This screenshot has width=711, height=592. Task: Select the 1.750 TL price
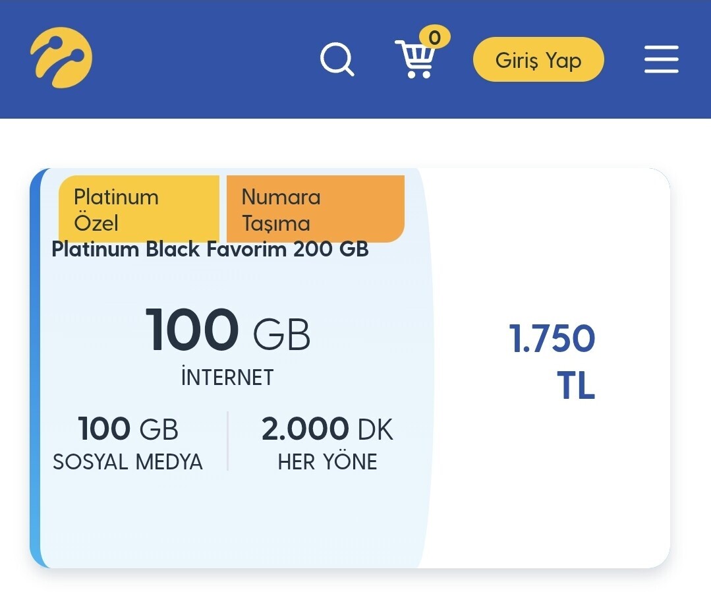click(552, 361)
